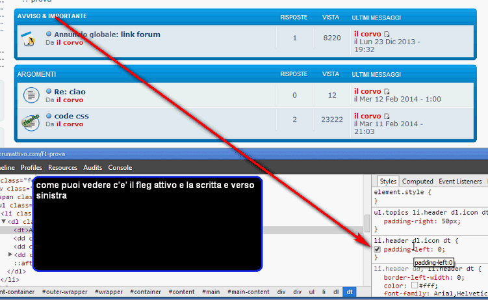Switch to the Styles sidebar tab

(388, 182)
